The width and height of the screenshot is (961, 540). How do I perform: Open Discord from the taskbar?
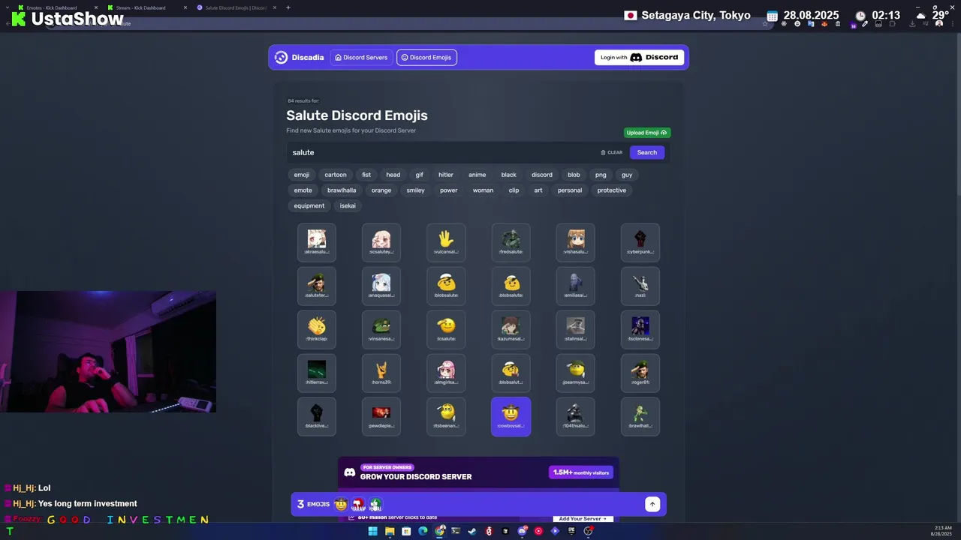tap(522, 531)
